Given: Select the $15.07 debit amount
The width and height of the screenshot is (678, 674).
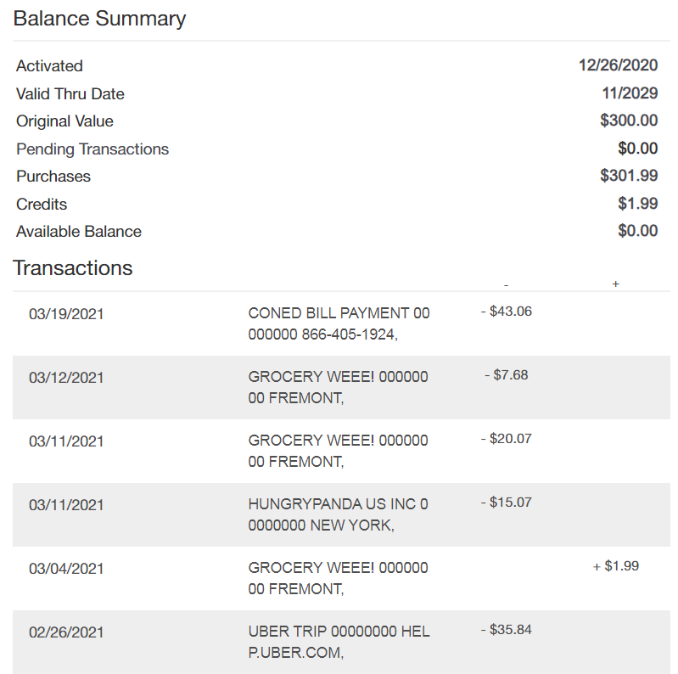Looking at the screenshot, I should coord(507,503).
